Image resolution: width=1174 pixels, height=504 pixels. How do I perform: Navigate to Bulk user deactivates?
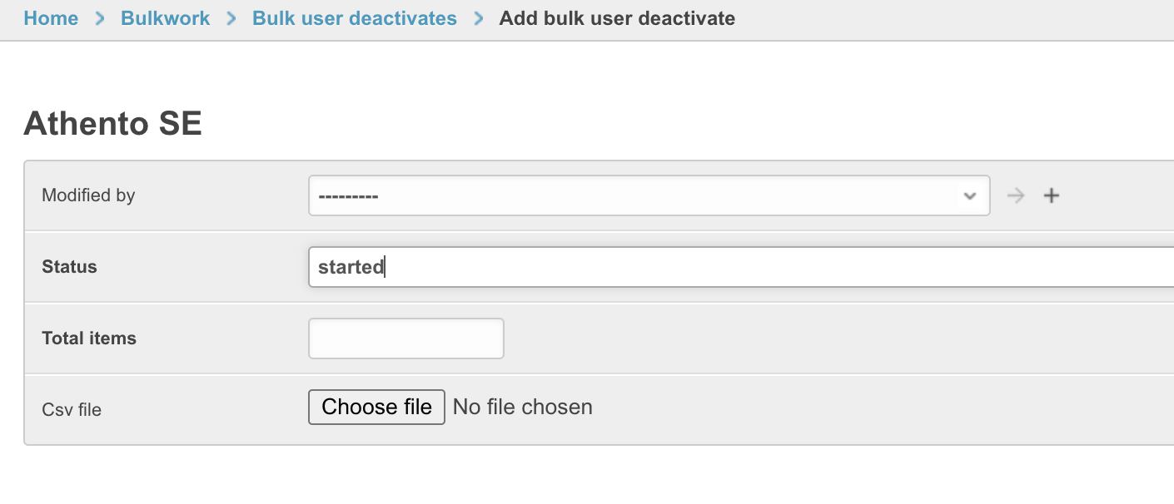tap(355, 18)
